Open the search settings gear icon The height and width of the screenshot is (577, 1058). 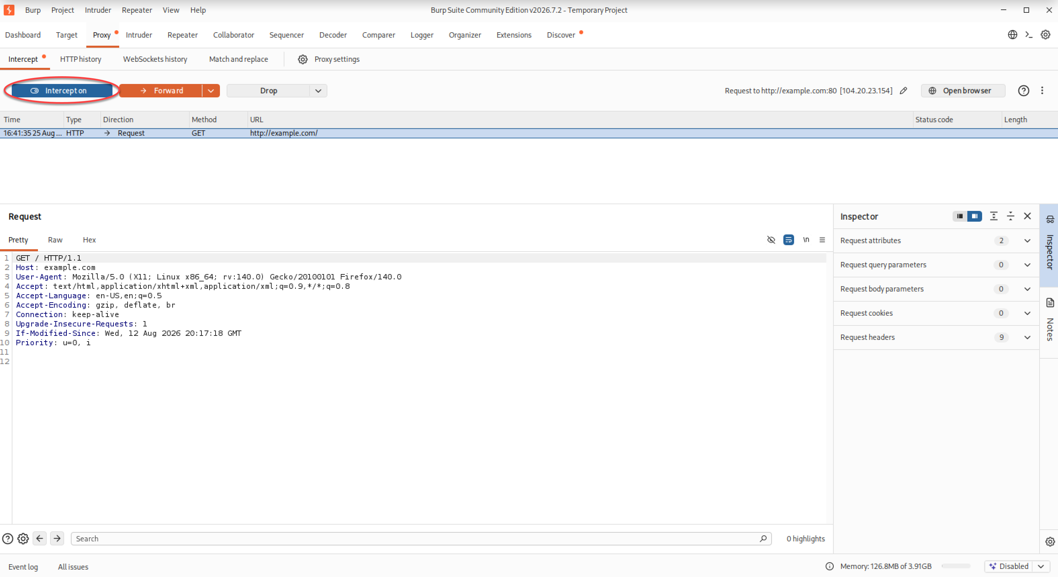pos(24,539)
